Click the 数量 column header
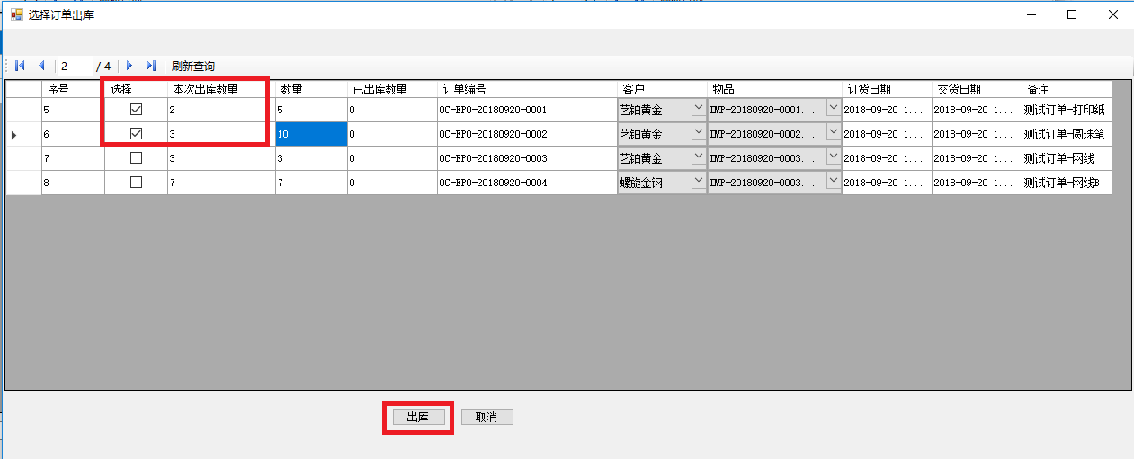The width and height of the screenshot is (1134, 459). (311, 89)
